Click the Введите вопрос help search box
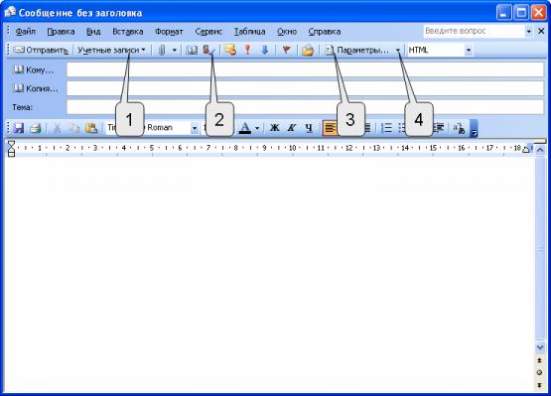This screenshot has width=551, height=396. tap(474, 32)
